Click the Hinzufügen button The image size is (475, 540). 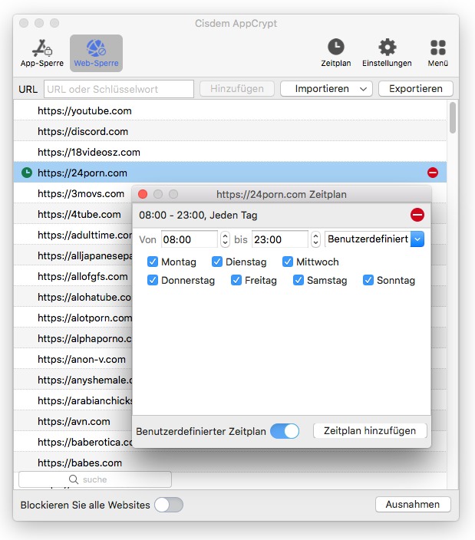pyautogui.click(x=237, y=89)
